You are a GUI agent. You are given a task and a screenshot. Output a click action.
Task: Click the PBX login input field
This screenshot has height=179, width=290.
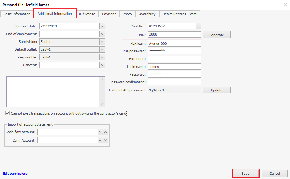click(174, 43)
